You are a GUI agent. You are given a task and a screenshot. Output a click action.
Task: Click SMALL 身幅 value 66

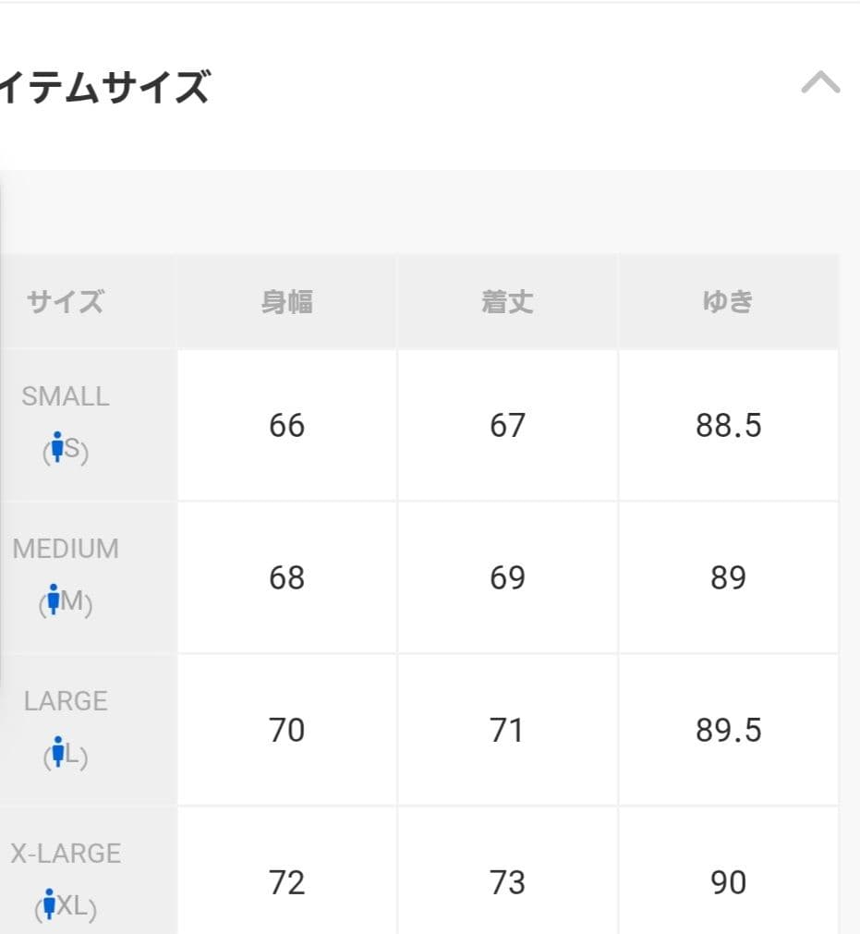(x=286, y=426)
